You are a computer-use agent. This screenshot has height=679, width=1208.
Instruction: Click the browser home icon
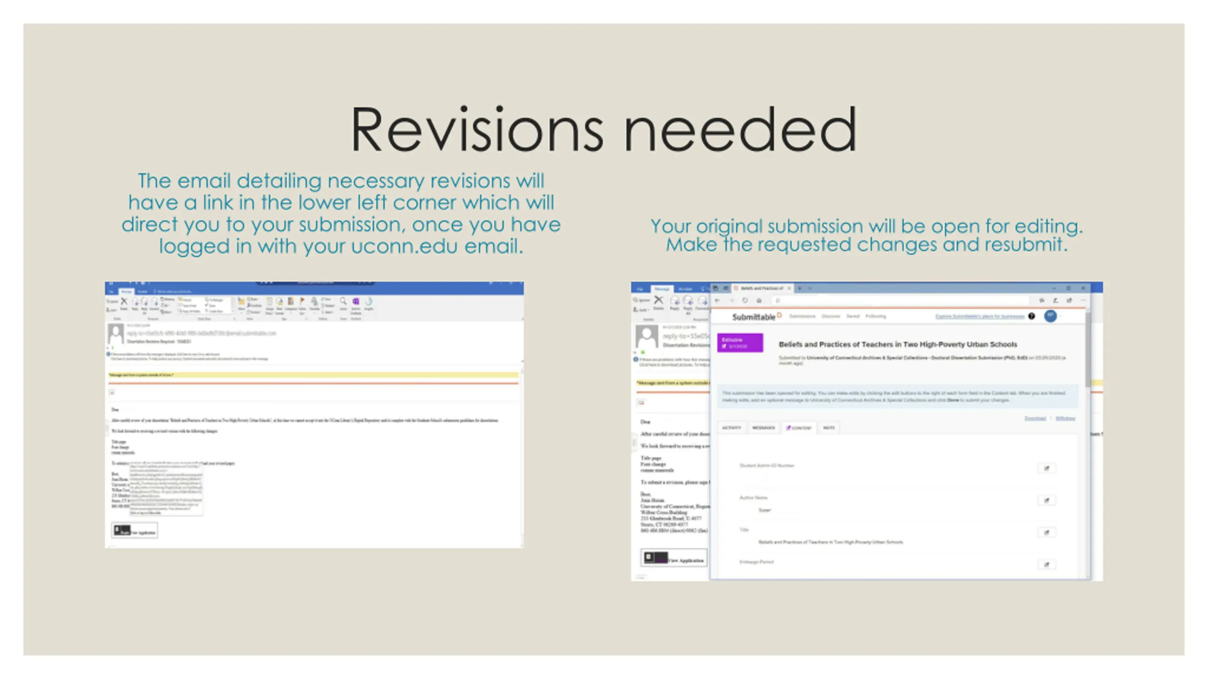point(759,300)
